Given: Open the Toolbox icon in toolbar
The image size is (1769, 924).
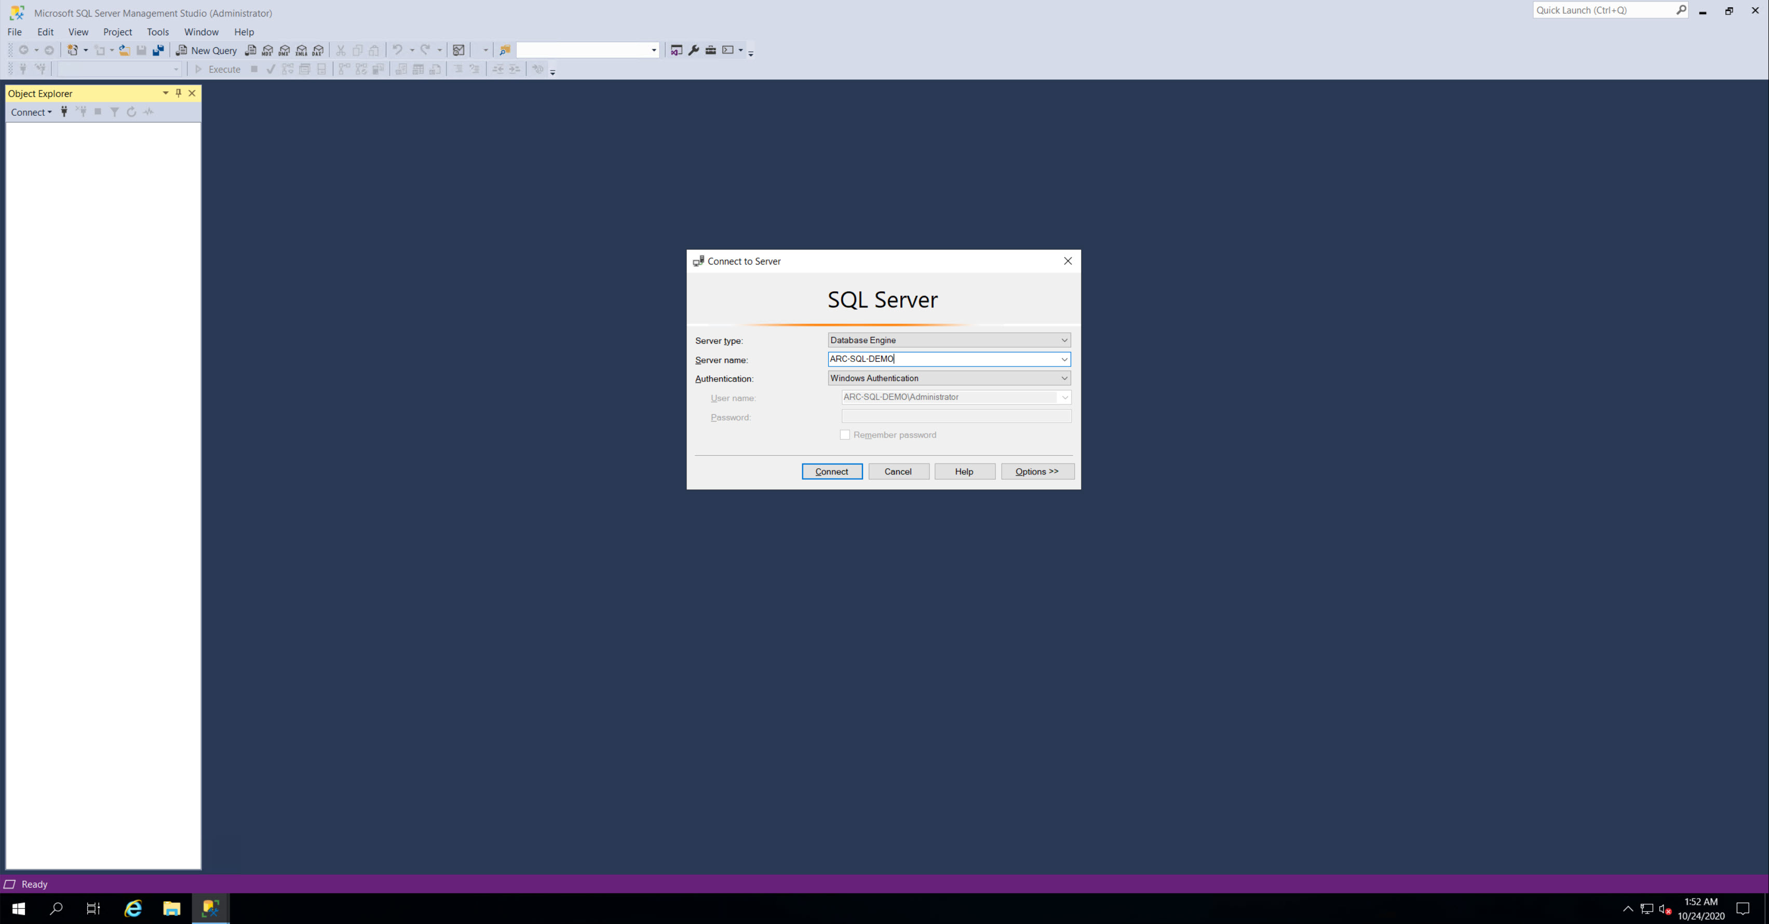Looking at the screenshot, I should [x=711, y=50].
